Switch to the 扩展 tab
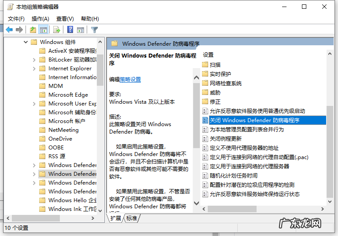Screen dimensions: 338x236 [116, 218]
